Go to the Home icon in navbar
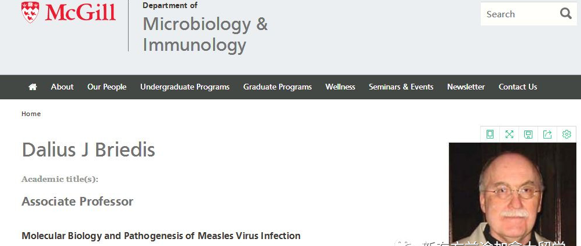Viewport: 581px width, 246px height. 32,87
